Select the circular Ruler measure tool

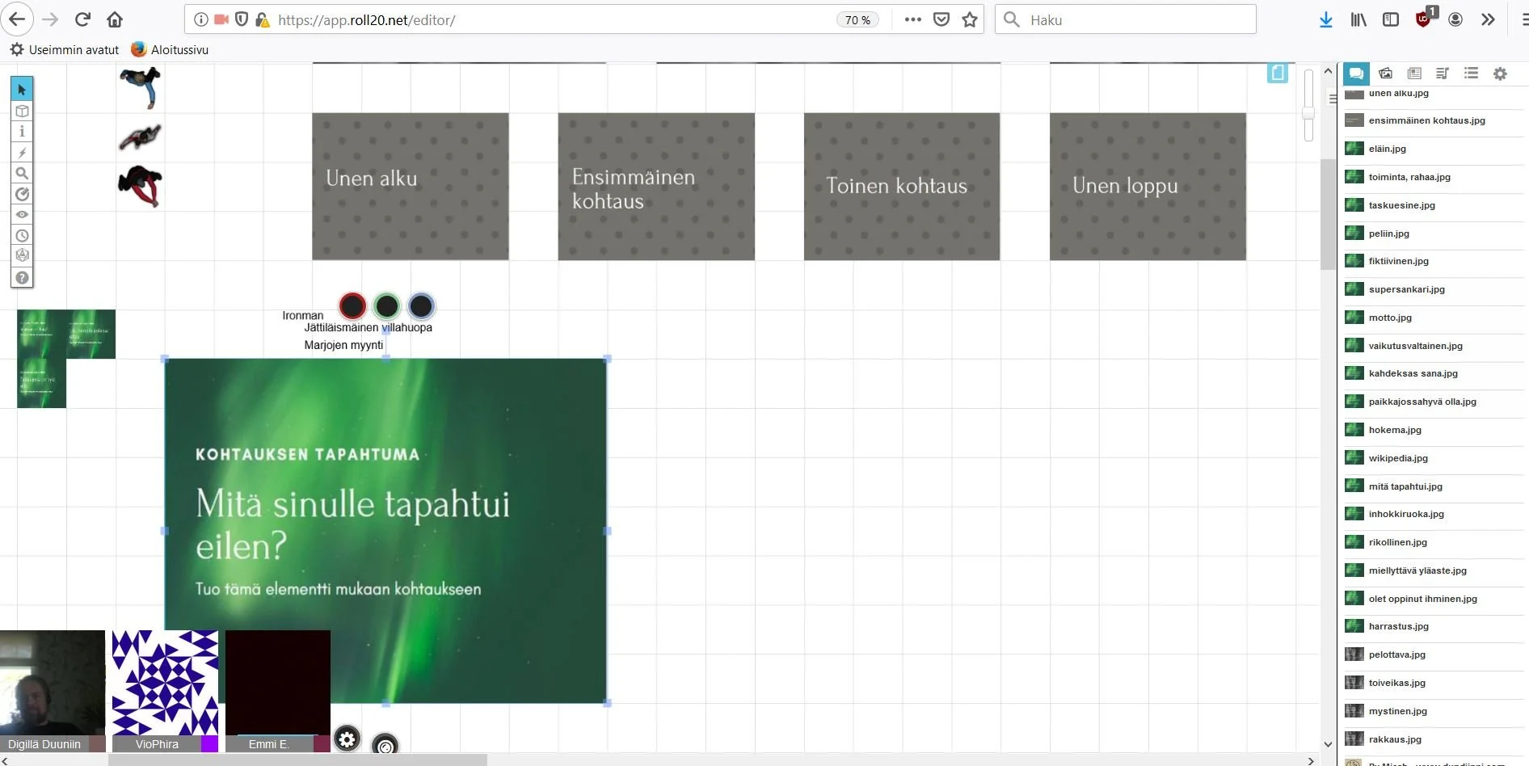pyautogui.click(x=22, y=194)
